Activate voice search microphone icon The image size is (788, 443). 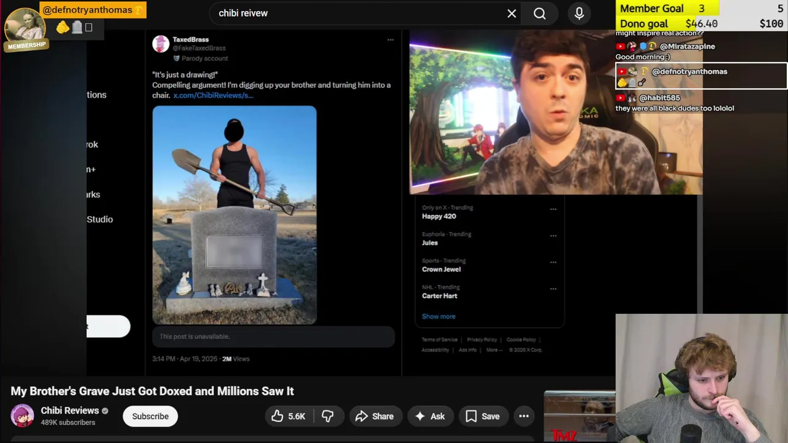pos(579,13)
